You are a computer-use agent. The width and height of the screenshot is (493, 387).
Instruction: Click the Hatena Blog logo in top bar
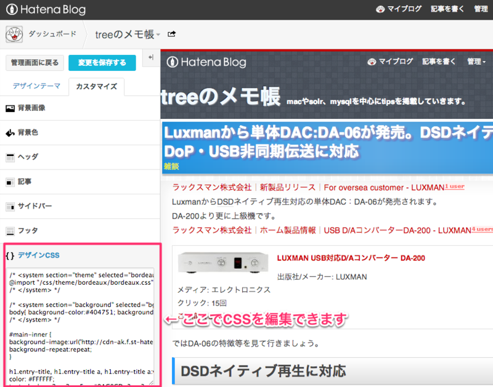[46, 9]
